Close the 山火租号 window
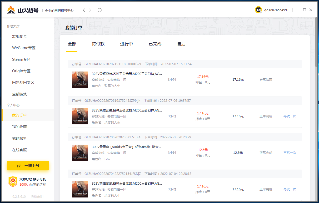Viewport: 319px width, 203px height. pyautogui.click(x=311, y=10)
